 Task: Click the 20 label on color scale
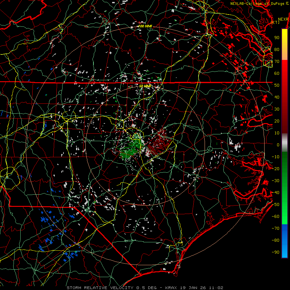[x=277, y=121]
